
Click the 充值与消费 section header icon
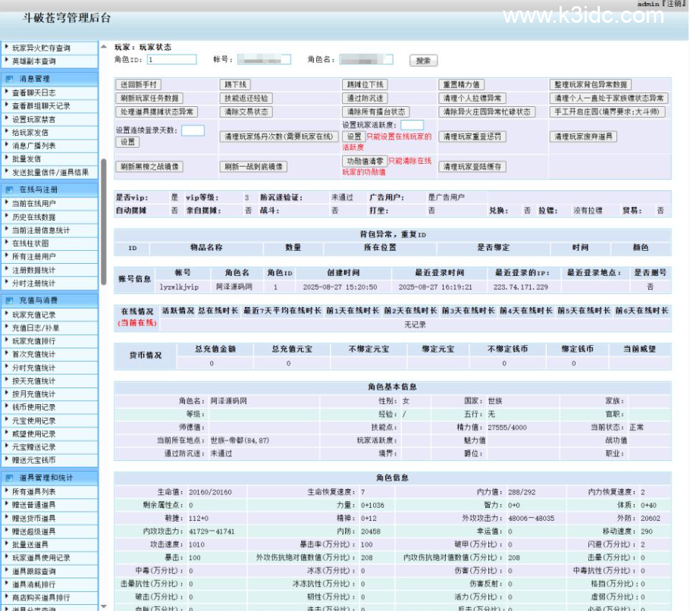pyautogui.click(x=9, y=300)
